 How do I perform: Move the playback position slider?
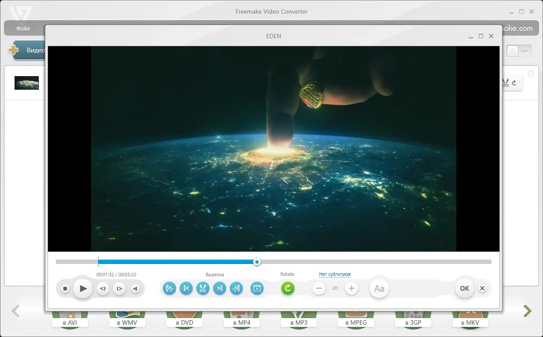click(x=257, y=261)
